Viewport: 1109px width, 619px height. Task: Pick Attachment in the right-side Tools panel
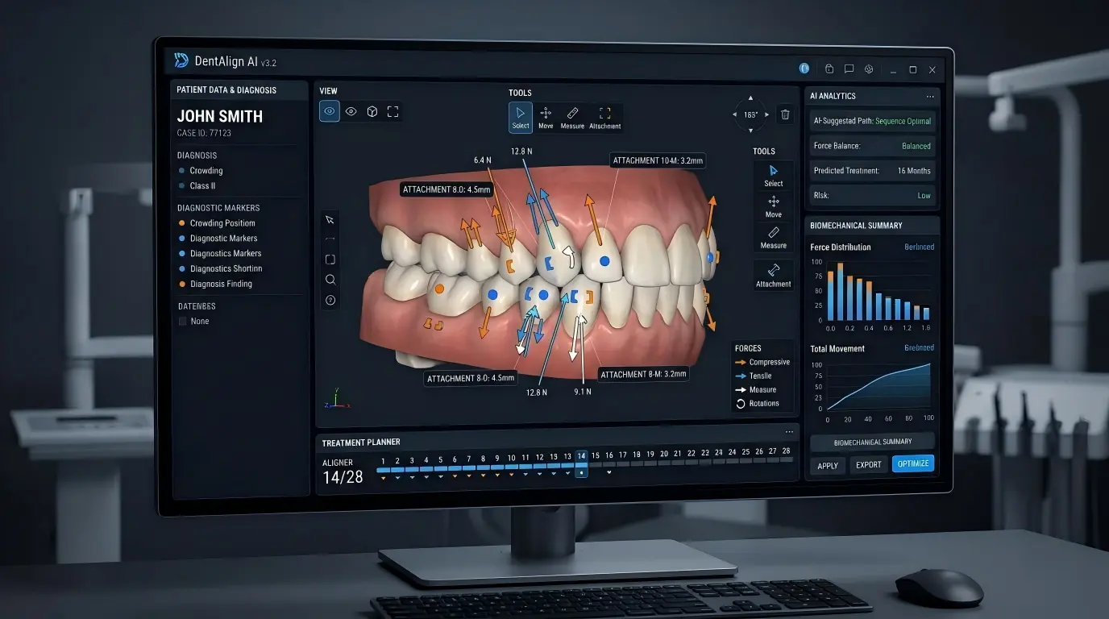[774, 275]
